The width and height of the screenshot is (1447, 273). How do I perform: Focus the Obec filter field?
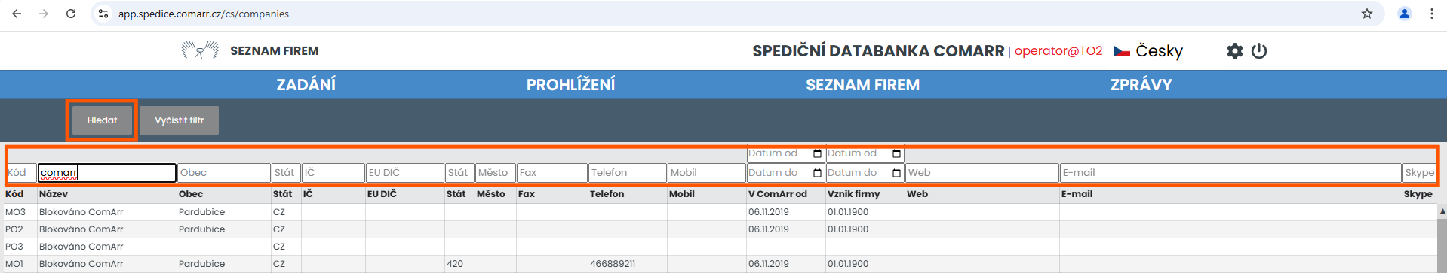coord(224,173)
